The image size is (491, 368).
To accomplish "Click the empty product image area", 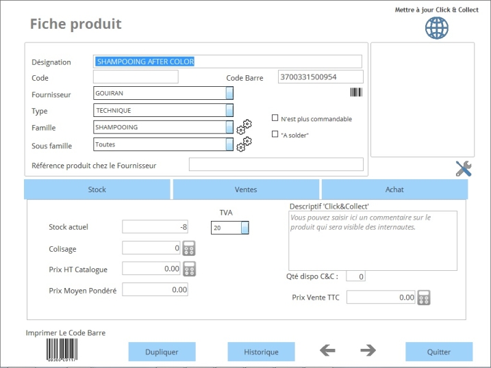I will point(423,100).
